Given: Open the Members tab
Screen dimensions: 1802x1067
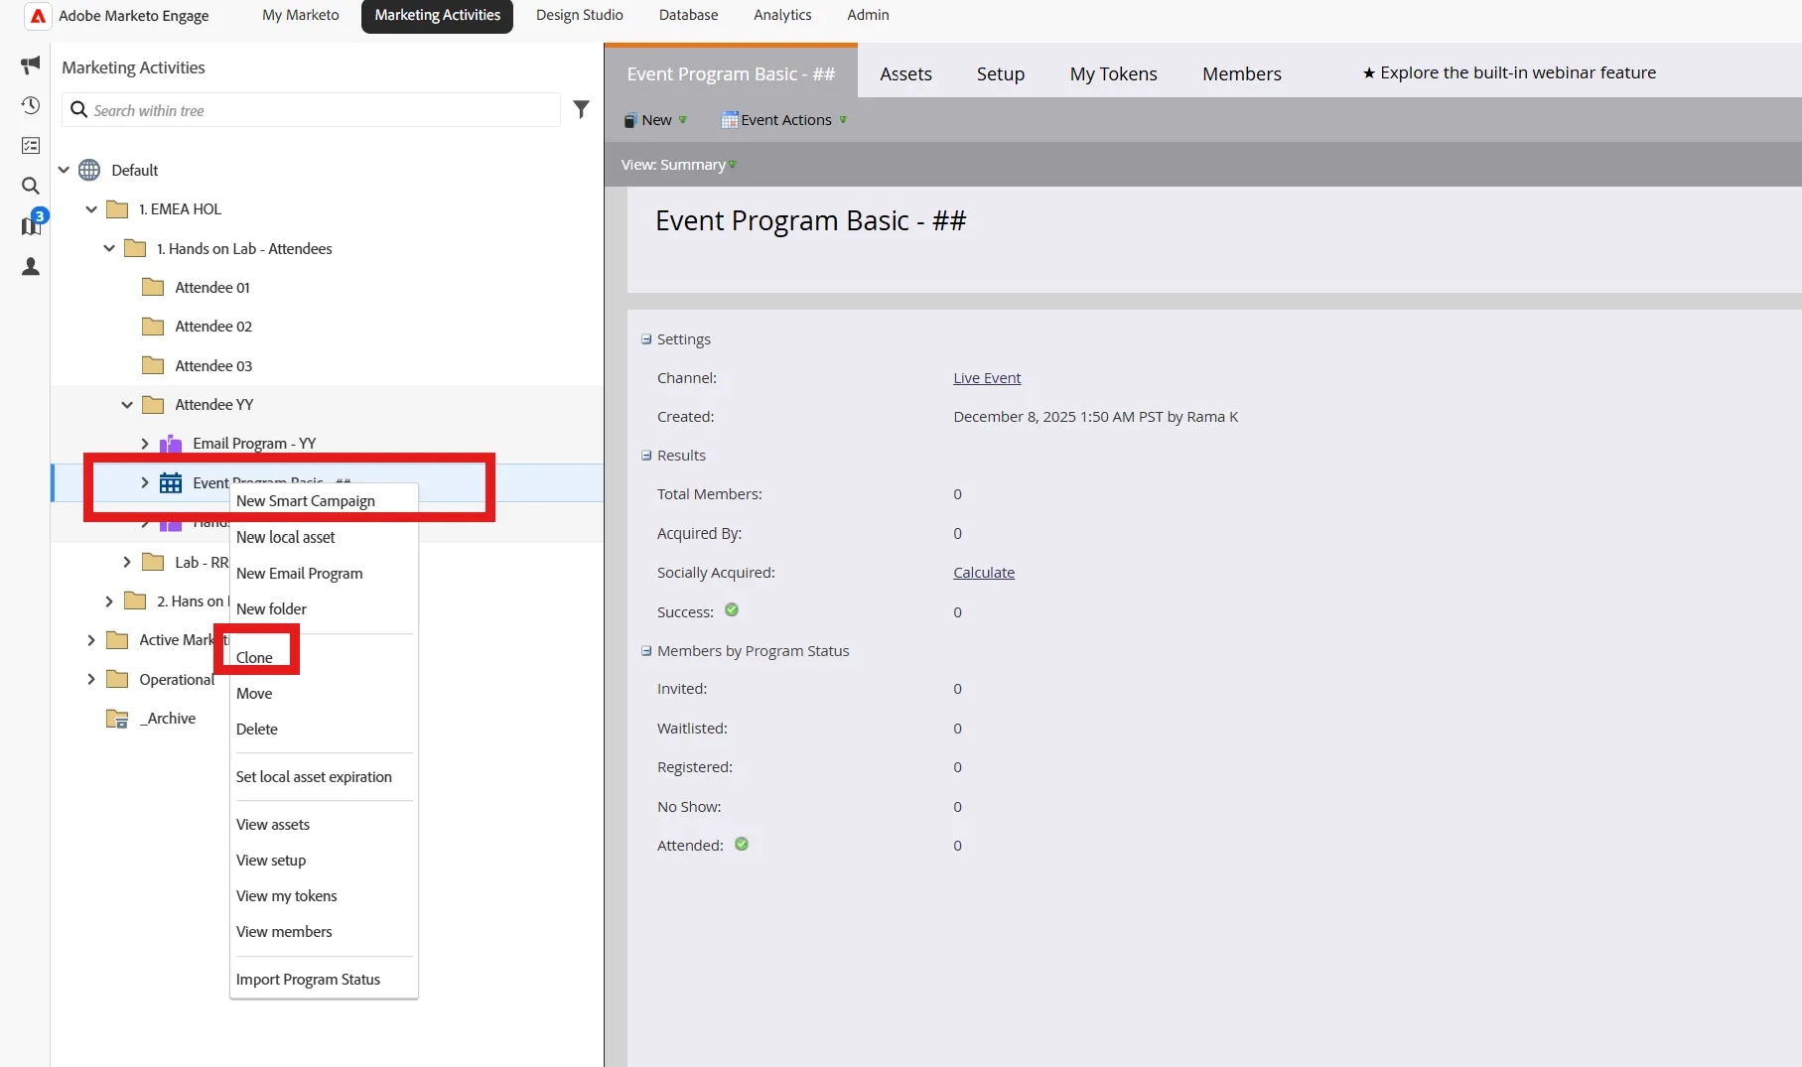Looking at the screenshot, I should 1242,74.
